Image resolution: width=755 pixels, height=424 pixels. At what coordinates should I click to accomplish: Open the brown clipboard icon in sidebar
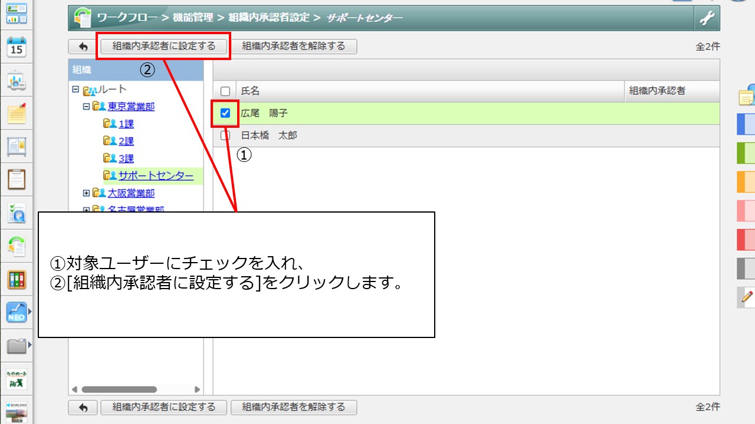[17, 179]
